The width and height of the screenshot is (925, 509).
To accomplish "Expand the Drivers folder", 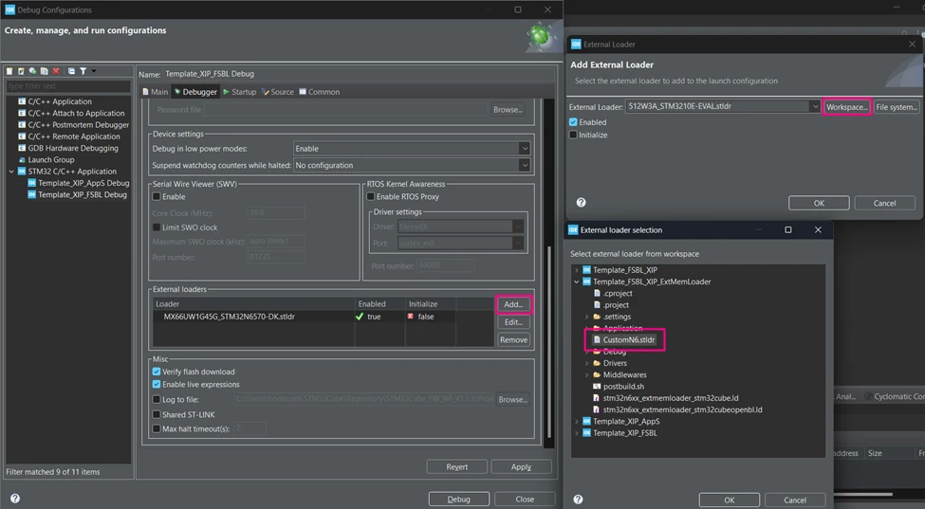I will 587,363.
